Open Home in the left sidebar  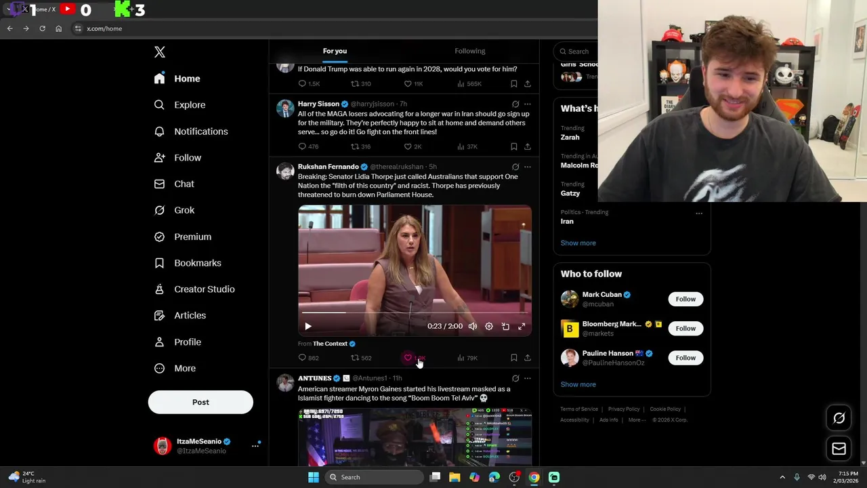[177, 79]
